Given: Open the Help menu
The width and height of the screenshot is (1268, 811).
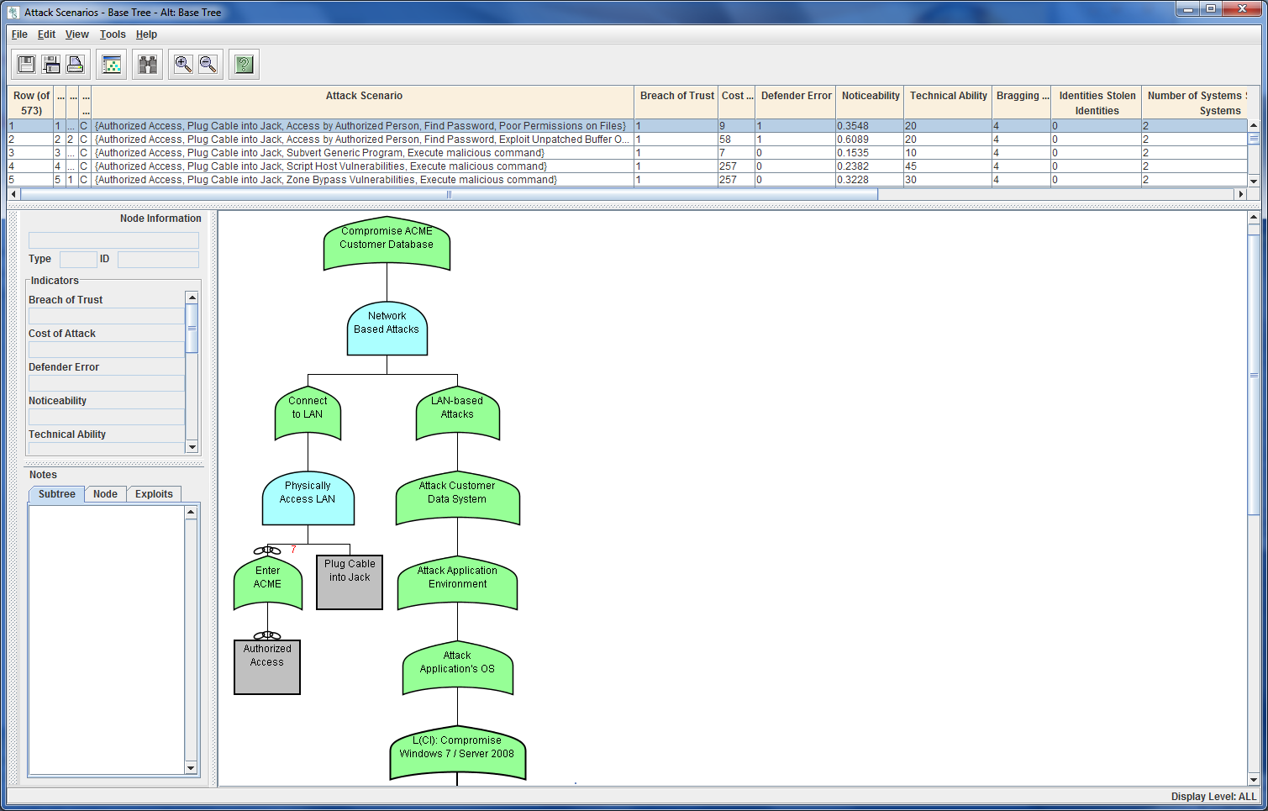Looking at the screenshot, I should pyautogui.click(x=146, y=34).
